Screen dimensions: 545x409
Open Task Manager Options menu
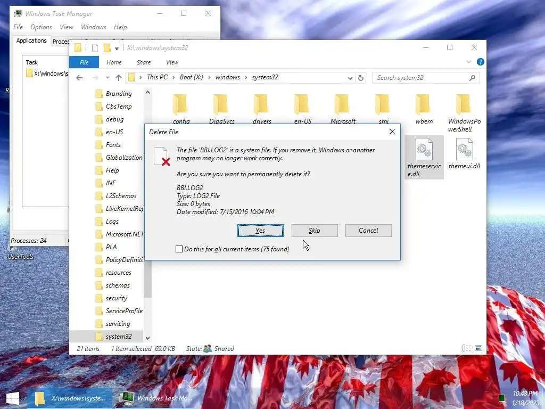coord(41,27)
